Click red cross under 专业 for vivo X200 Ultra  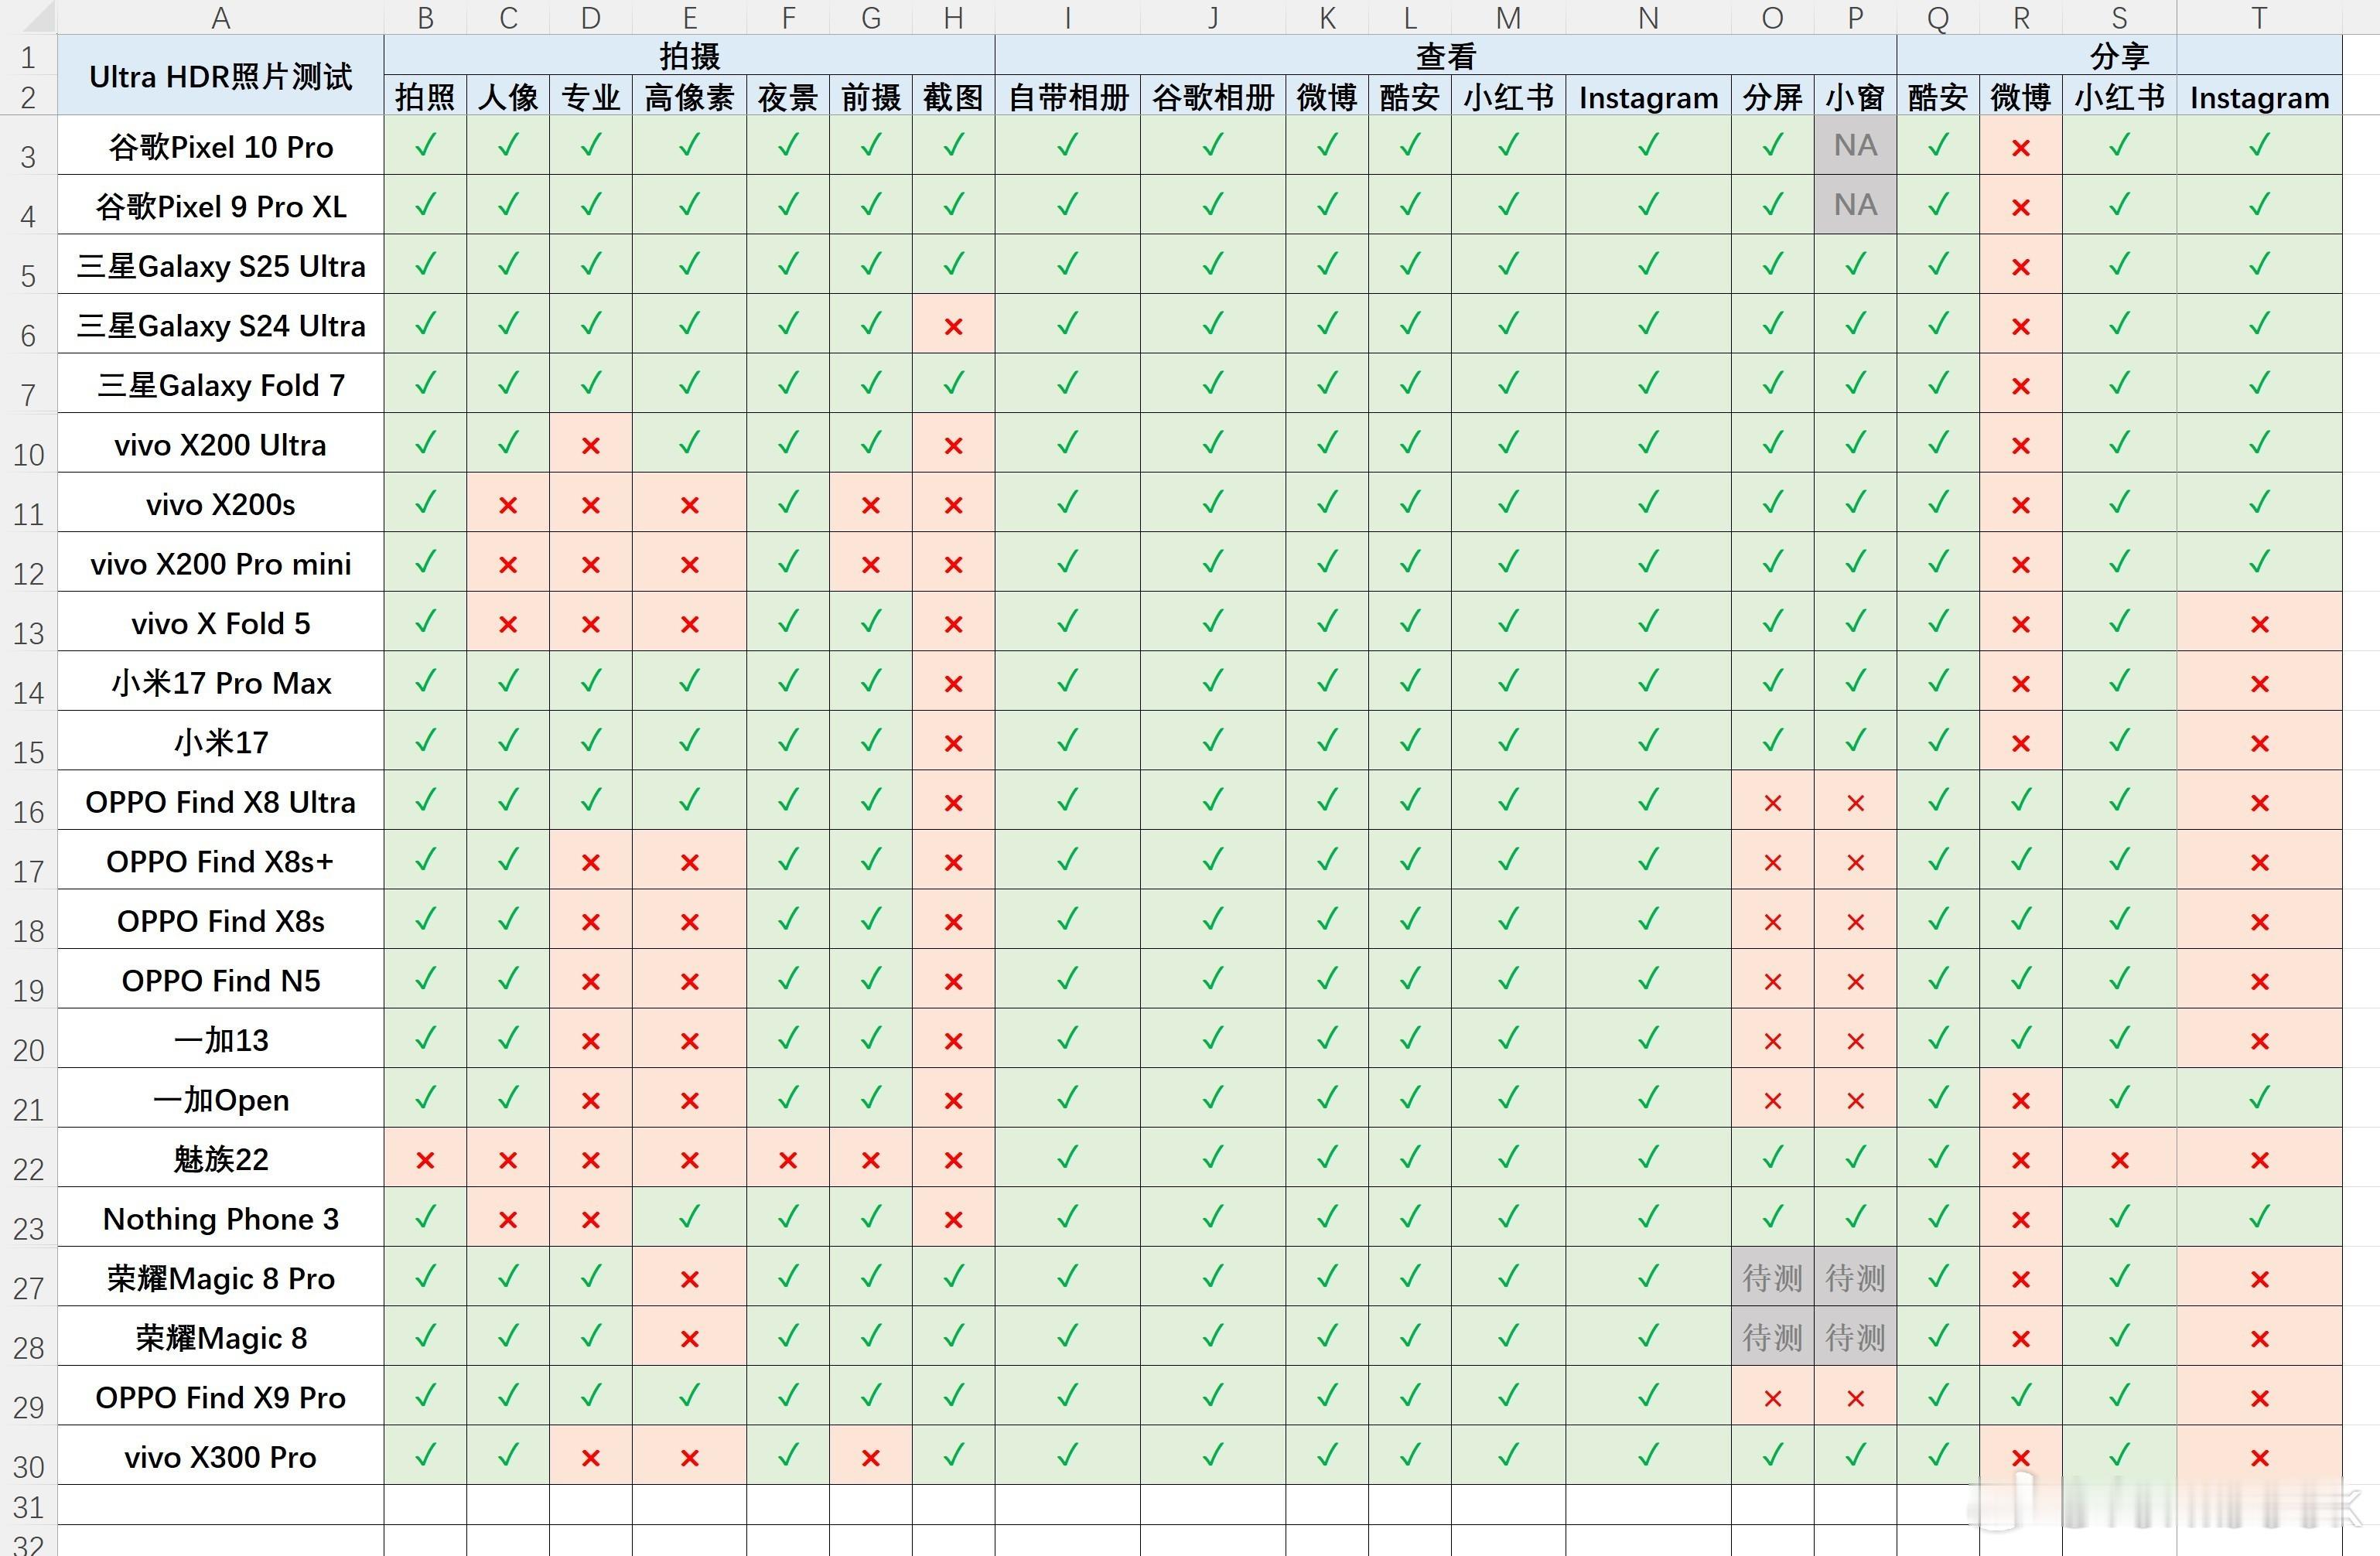click(x=590, y=445)
